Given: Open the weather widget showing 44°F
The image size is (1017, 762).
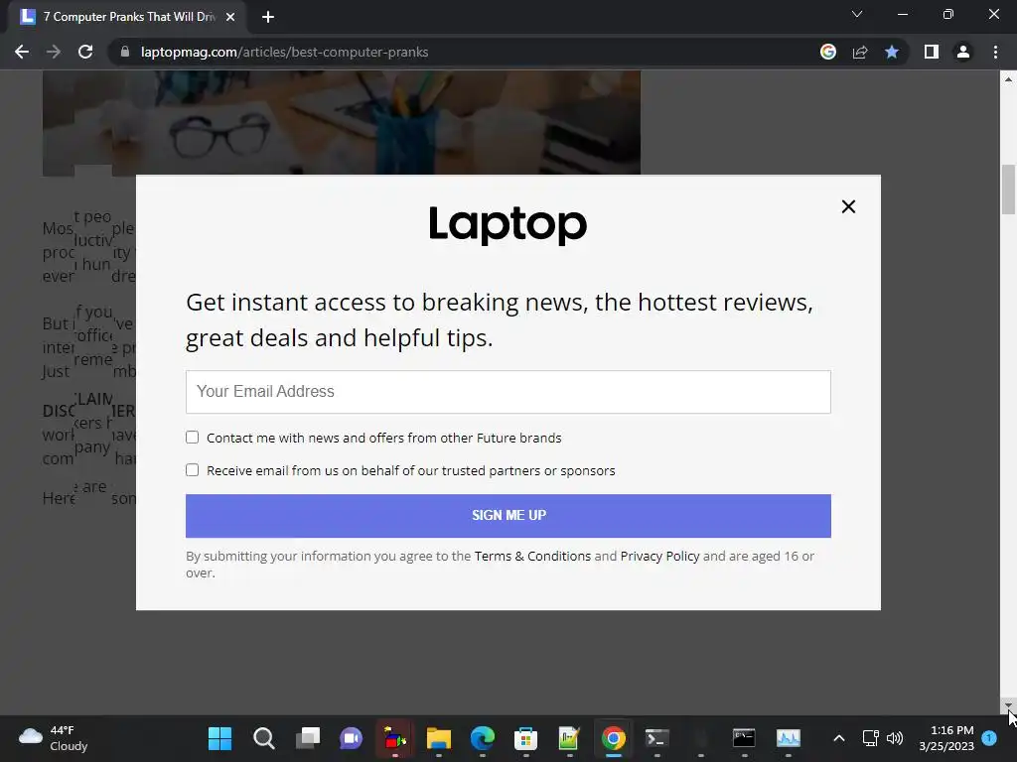Looking at the screenshot, I should (54, 738).
